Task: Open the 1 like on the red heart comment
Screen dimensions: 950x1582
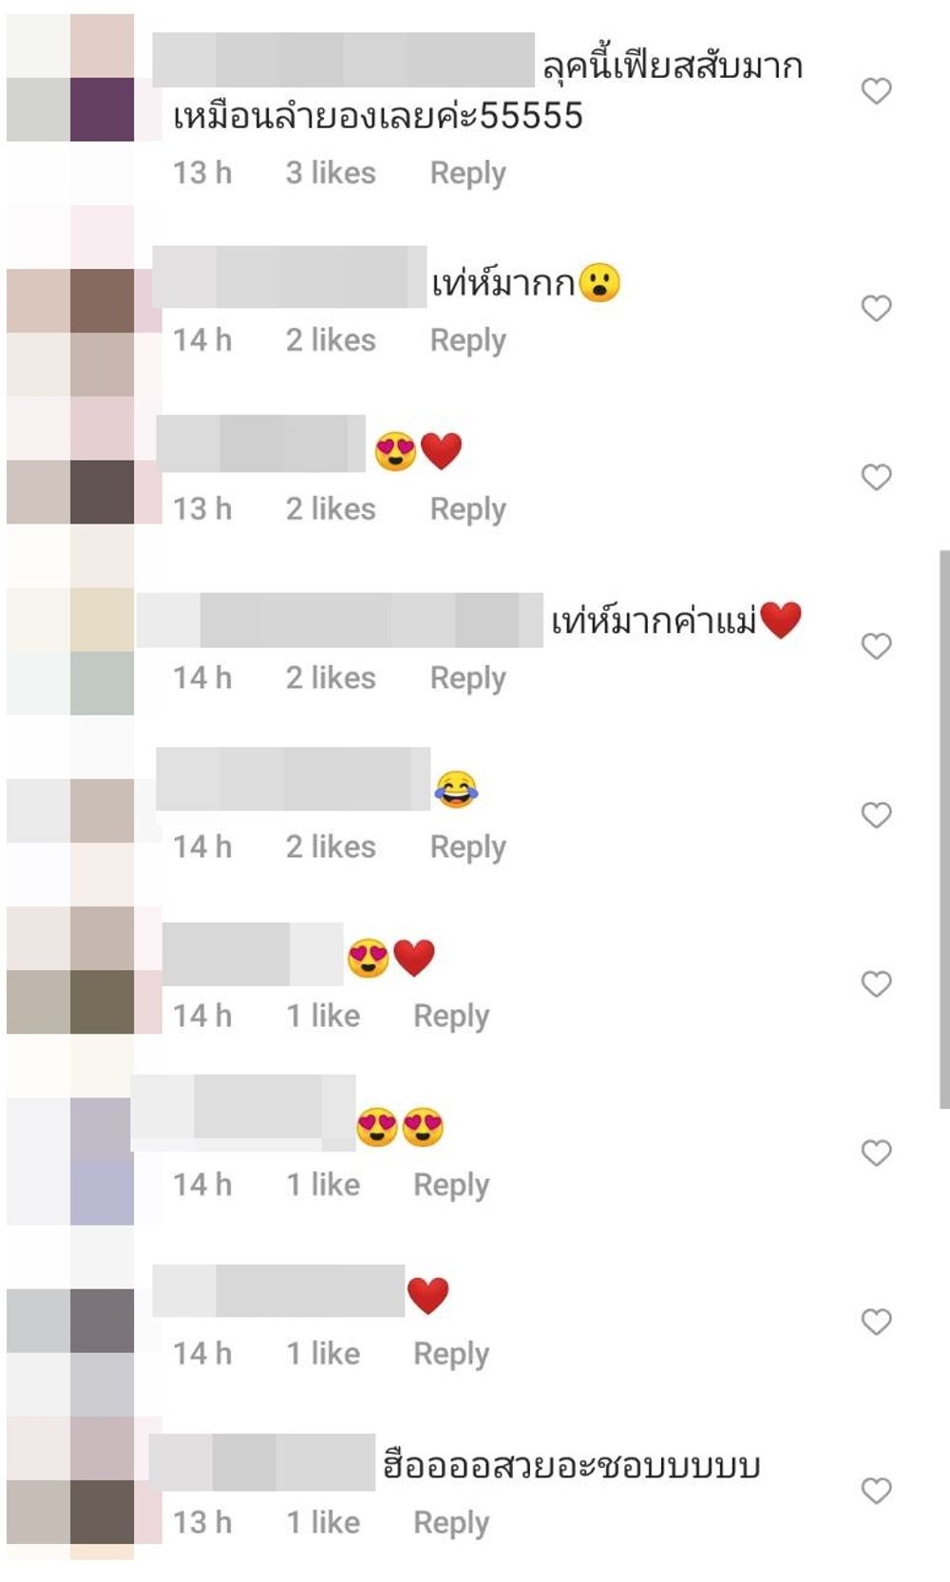Action: point(323,1354)
